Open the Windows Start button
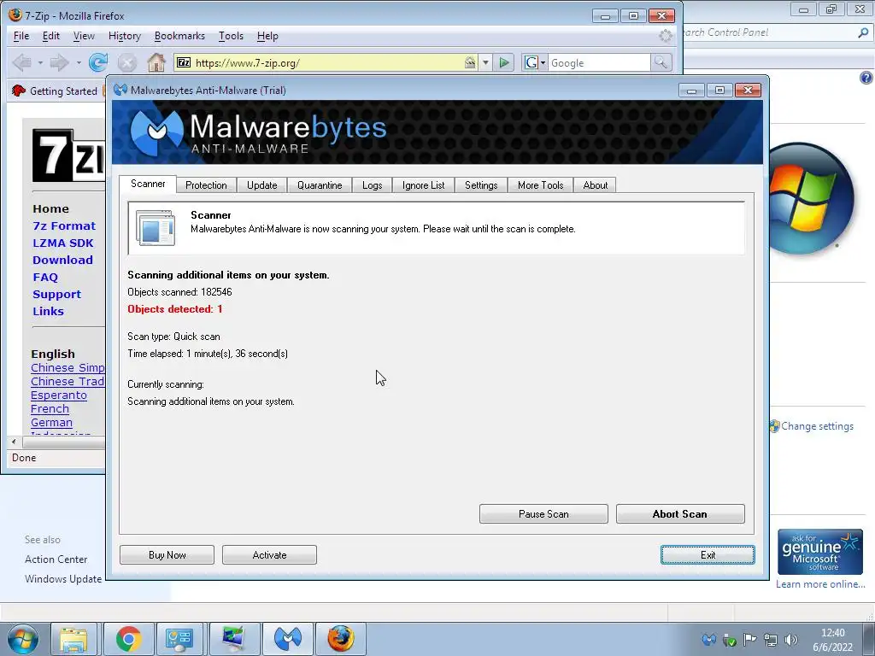The height and width of the screenshot is (656, 875). click(x=21, y=639)
